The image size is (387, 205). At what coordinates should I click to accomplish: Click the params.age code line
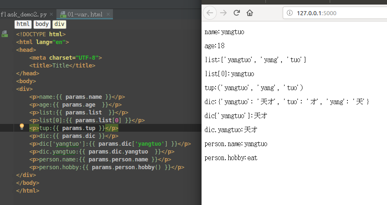coord(75,105)
